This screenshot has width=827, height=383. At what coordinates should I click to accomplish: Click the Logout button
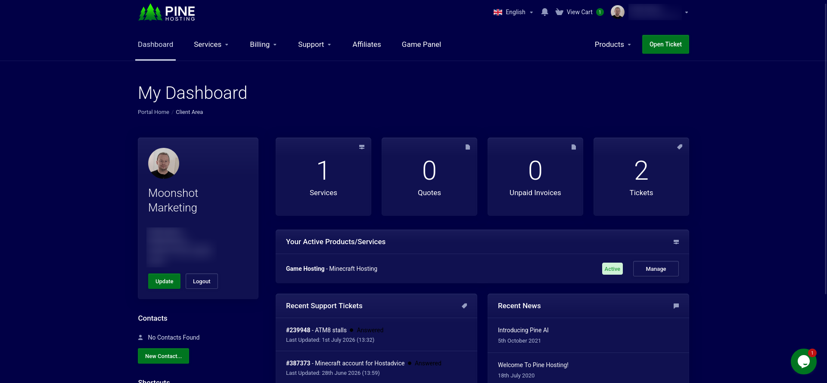pyautogui.click(x=202, y=281)
